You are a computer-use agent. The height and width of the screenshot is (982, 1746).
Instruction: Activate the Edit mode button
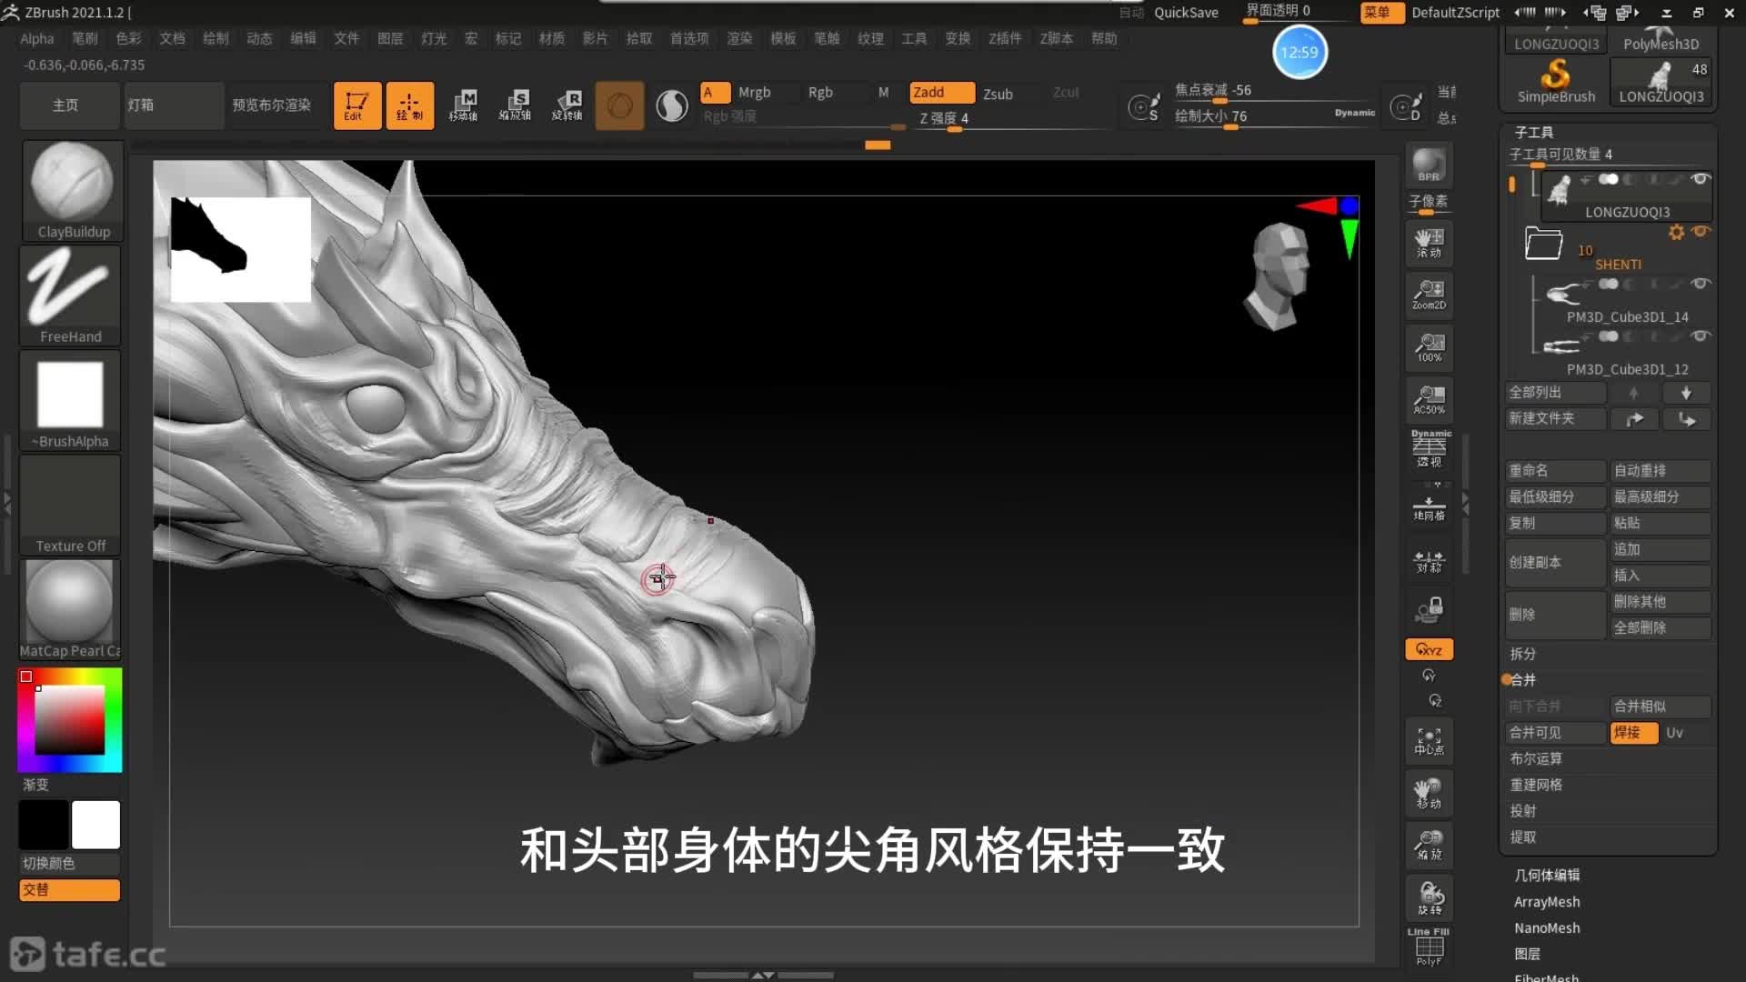coord(356,105)
